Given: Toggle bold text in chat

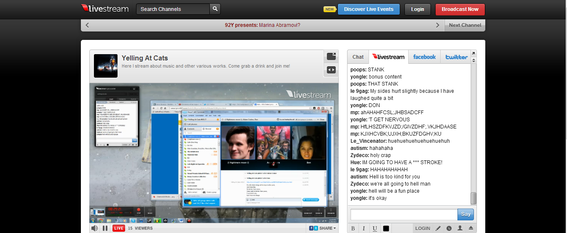Looking at the screenshot, I should (x=353, y=228).
